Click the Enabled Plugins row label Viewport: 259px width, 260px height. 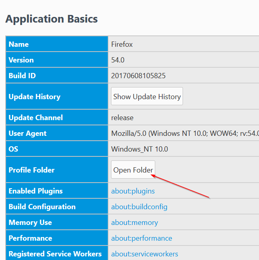click(35, 191)
